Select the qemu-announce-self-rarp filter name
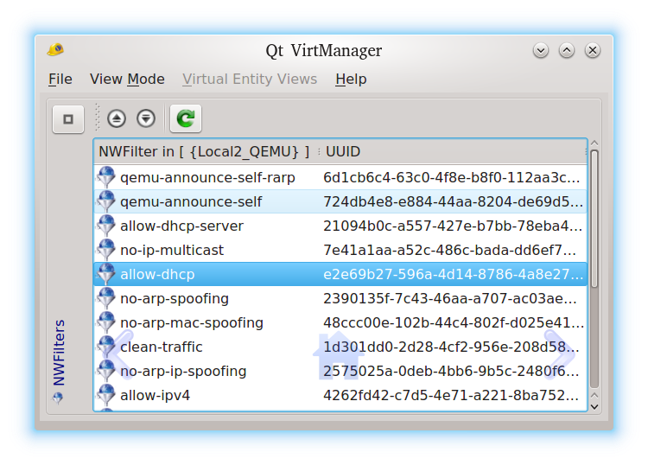This screenshot has height=465, width=648. pyautogui.click(x=207, y=177)
